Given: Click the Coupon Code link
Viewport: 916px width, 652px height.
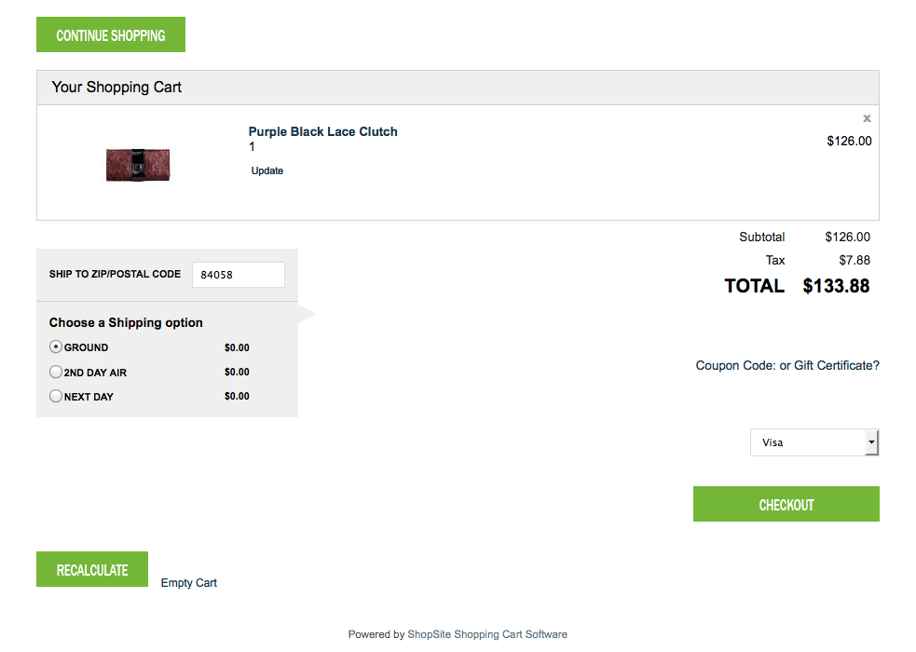Looking at the screenshot, I should click(735, 366).
